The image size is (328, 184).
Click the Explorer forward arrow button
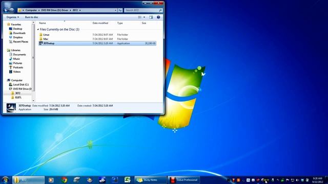click(x=12, y=10)
